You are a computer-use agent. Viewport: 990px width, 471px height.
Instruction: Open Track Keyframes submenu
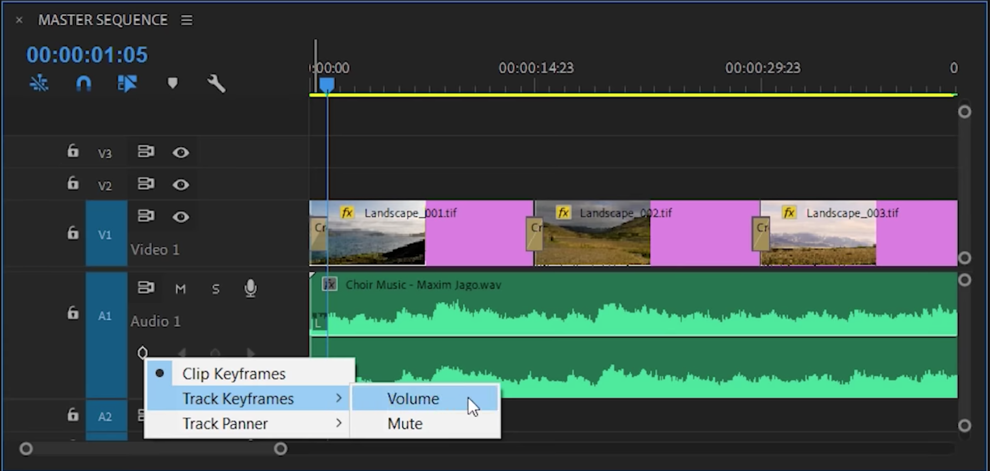249,399
